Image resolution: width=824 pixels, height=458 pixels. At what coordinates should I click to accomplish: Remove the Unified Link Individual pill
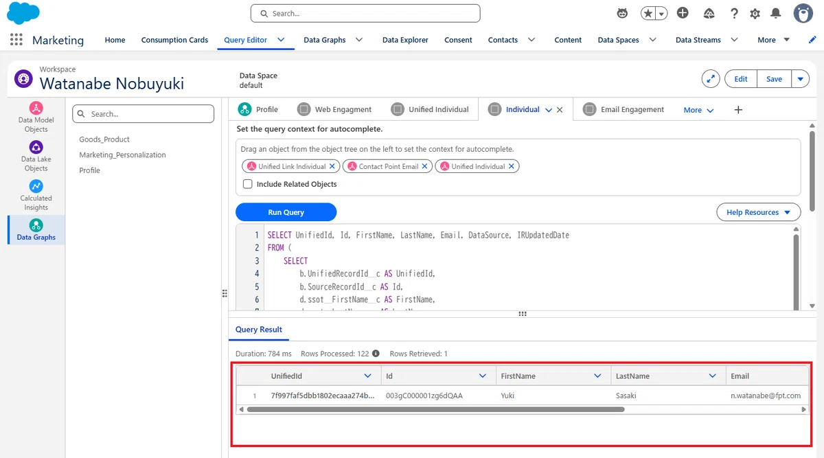coord(332,166)
